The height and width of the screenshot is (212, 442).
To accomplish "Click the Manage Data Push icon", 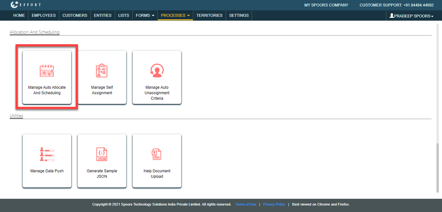I will (47, 154).
